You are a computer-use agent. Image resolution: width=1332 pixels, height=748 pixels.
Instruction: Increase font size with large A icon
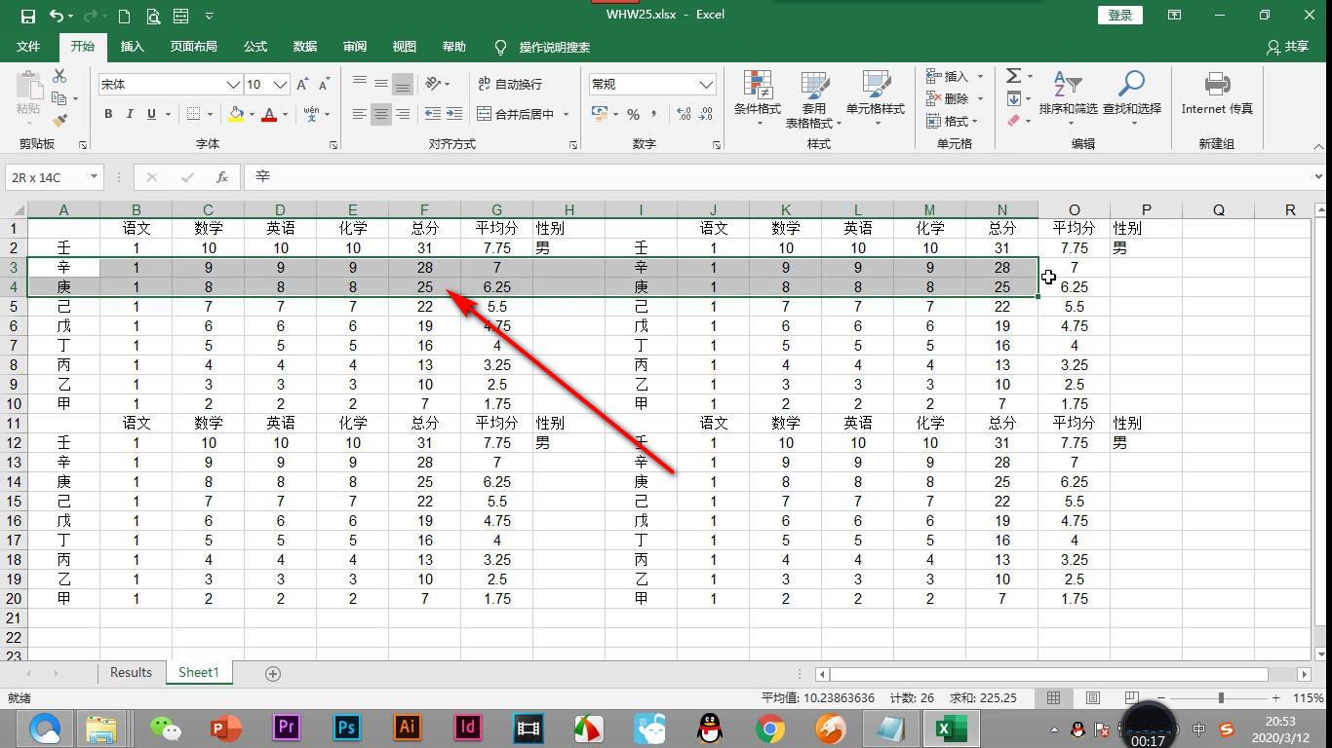click(302, 85)
